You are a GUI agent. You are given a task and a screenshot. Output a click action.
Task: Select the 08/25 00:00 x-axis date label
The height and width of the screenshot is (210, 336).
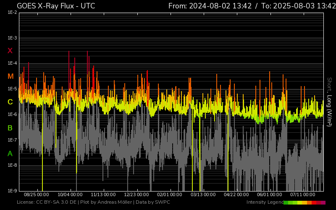tap(37, 195)
